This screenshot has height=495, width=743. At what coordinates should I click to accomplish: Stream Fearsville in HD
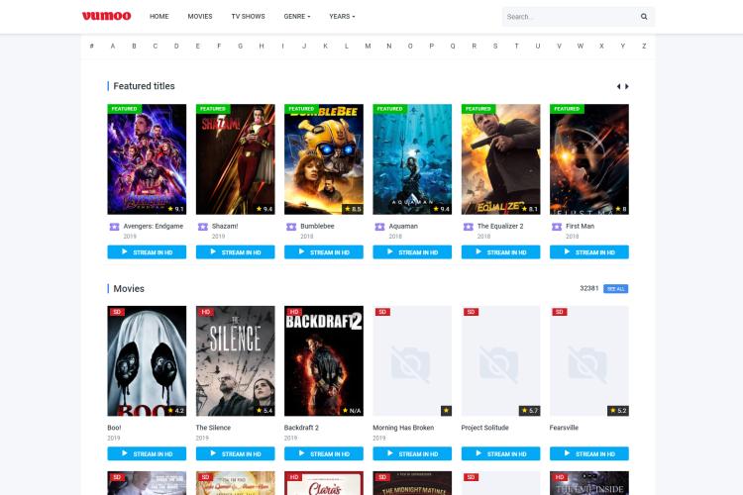(x=589, y=453)
